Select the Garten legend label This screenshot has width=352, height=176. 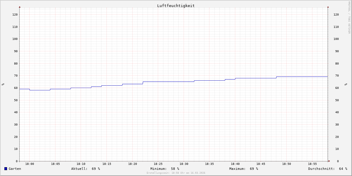click(15, 169)
